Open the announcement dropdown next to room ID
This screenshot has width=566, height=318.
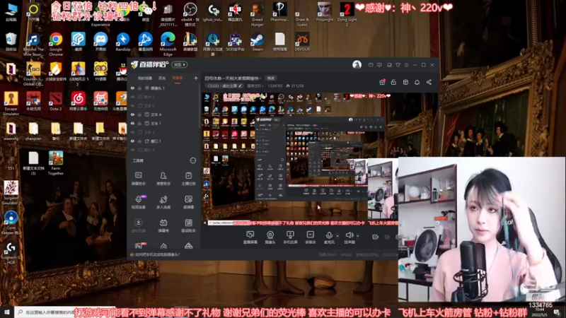(x=255, y=86)
